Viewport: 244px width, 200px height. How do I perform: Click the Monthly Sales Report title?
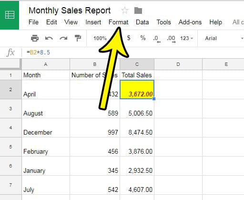70,11
